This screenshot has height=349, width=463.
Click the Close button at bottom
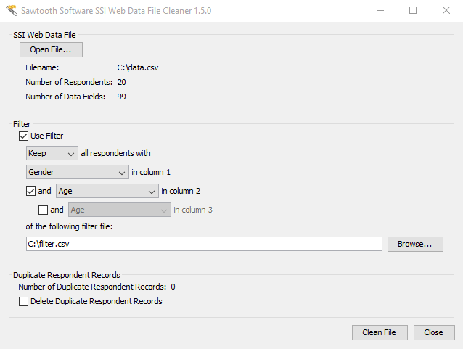click(x=433, y=332)
